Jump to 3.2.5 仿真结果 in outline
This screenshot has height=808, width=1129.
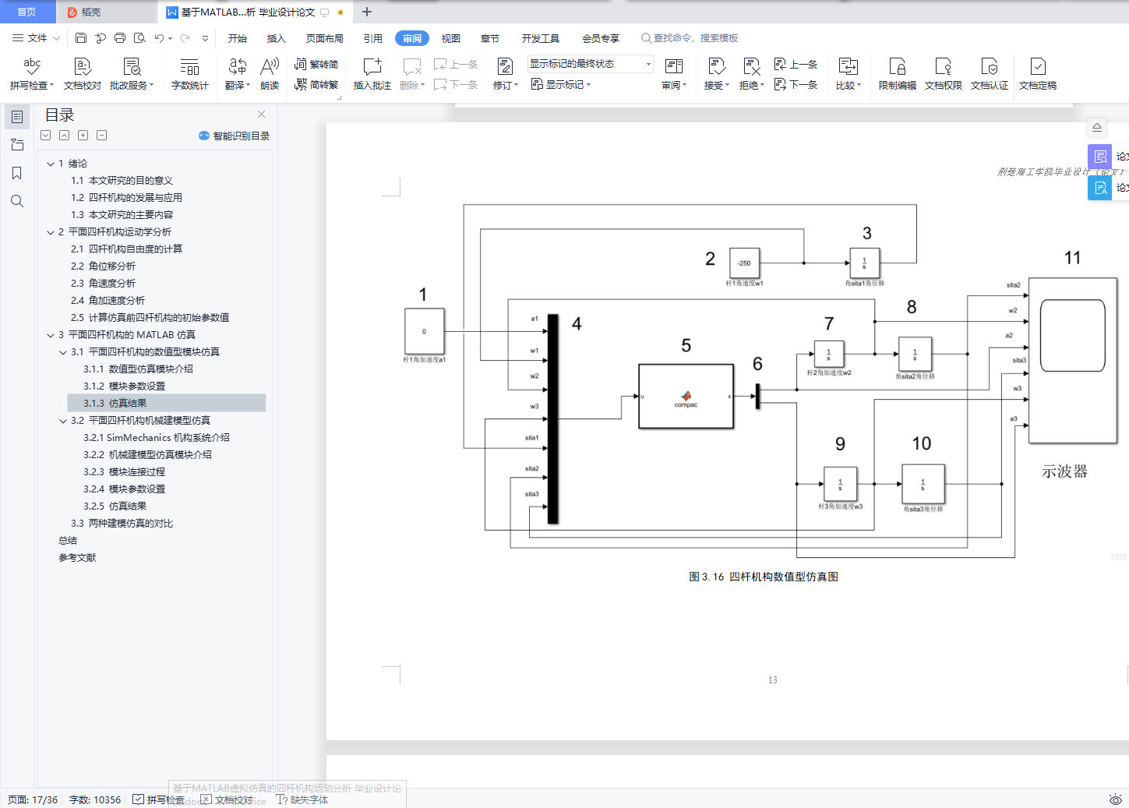115,506
